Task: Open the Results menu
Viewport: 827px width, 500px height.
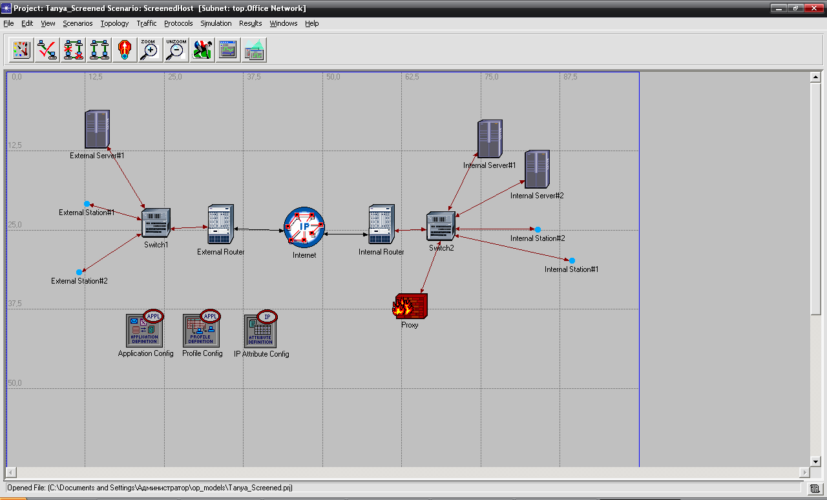Action: click(250, 23)
